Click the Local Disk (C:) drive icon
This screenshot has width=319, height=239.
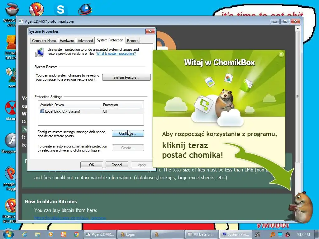pyautogui.click(x=42, y=111)
